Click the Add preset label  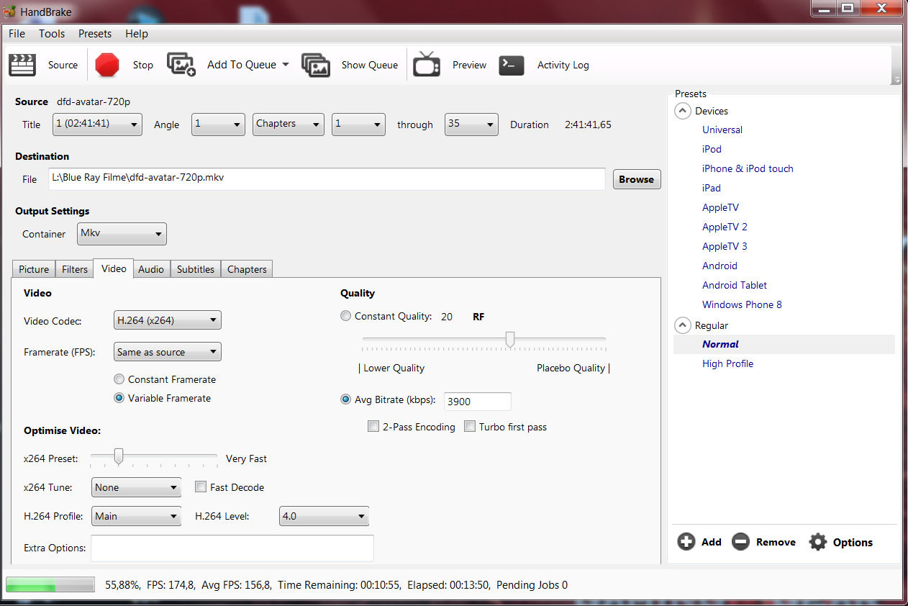pyautogui.click(x=712, y=542)
